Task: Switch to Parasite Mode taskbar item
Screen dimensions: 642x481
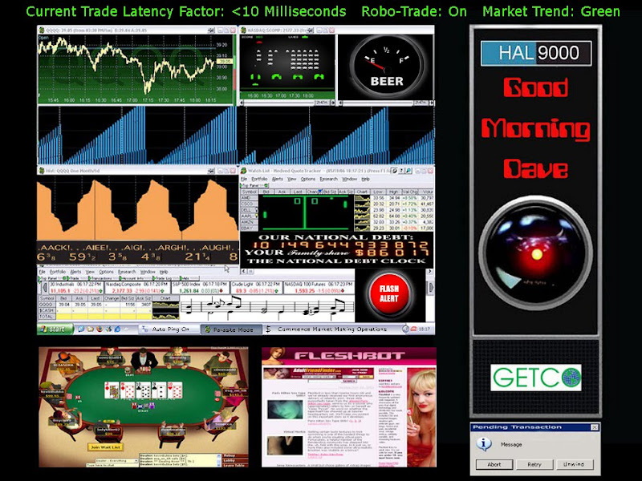Action: (x=231, y=329)
